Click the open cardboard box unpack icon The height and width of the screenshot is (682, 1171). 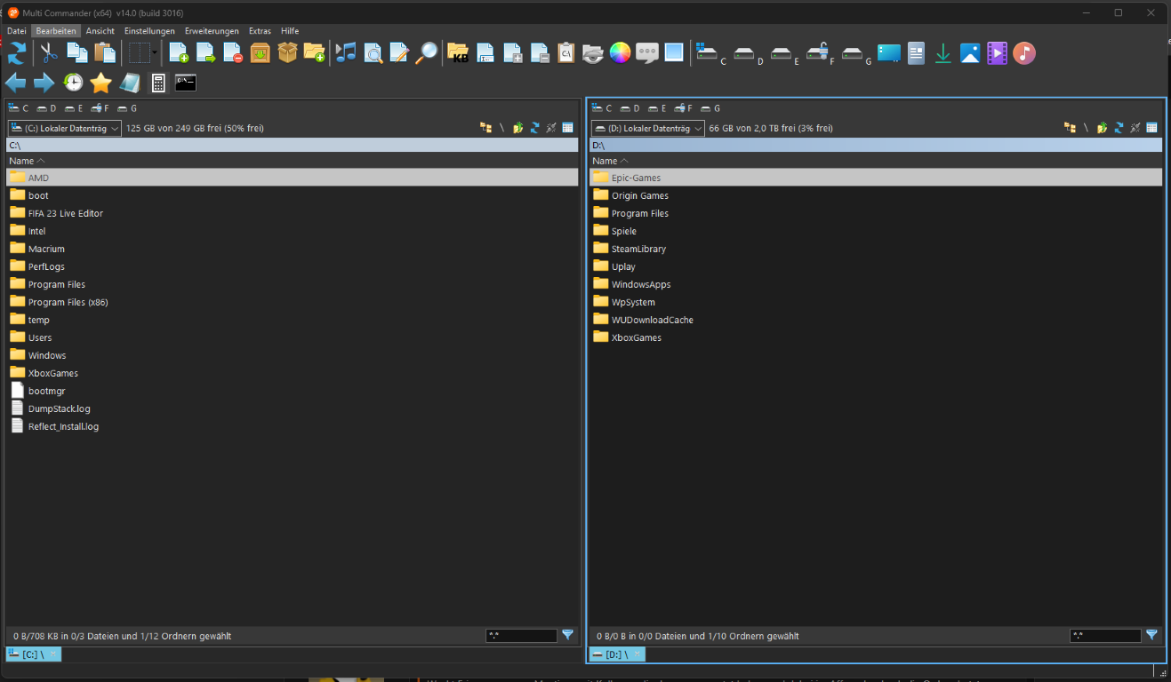(x=287, y=53)
